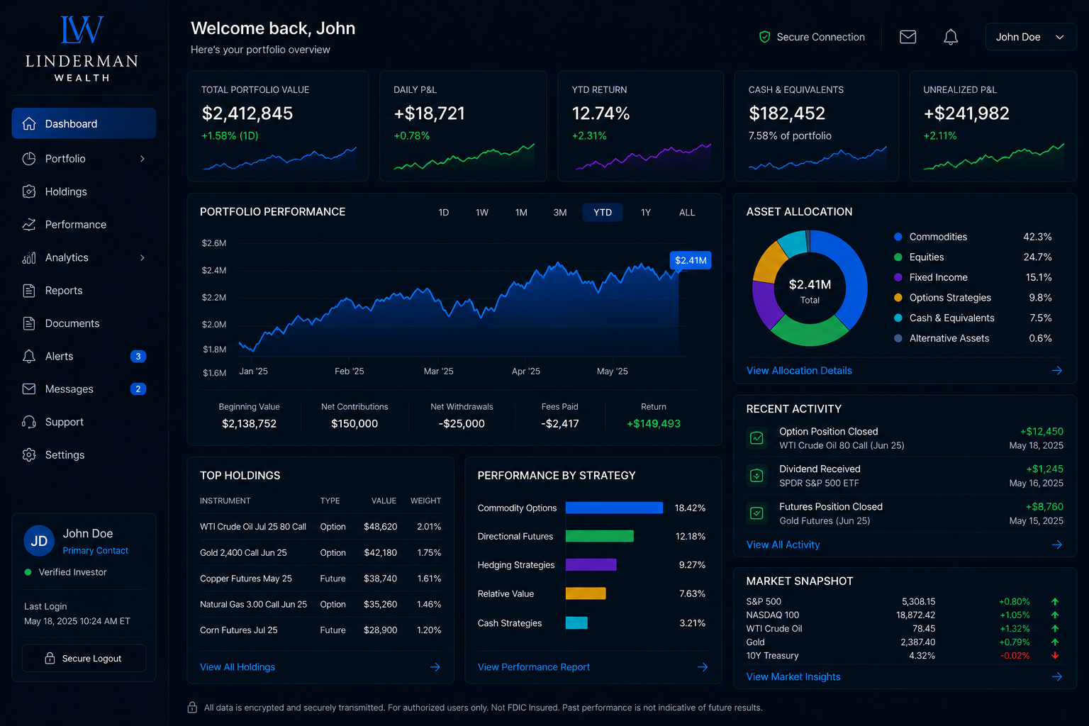
Task: Click the Analytics bar chart icon
Action: [x=29, y=257]
